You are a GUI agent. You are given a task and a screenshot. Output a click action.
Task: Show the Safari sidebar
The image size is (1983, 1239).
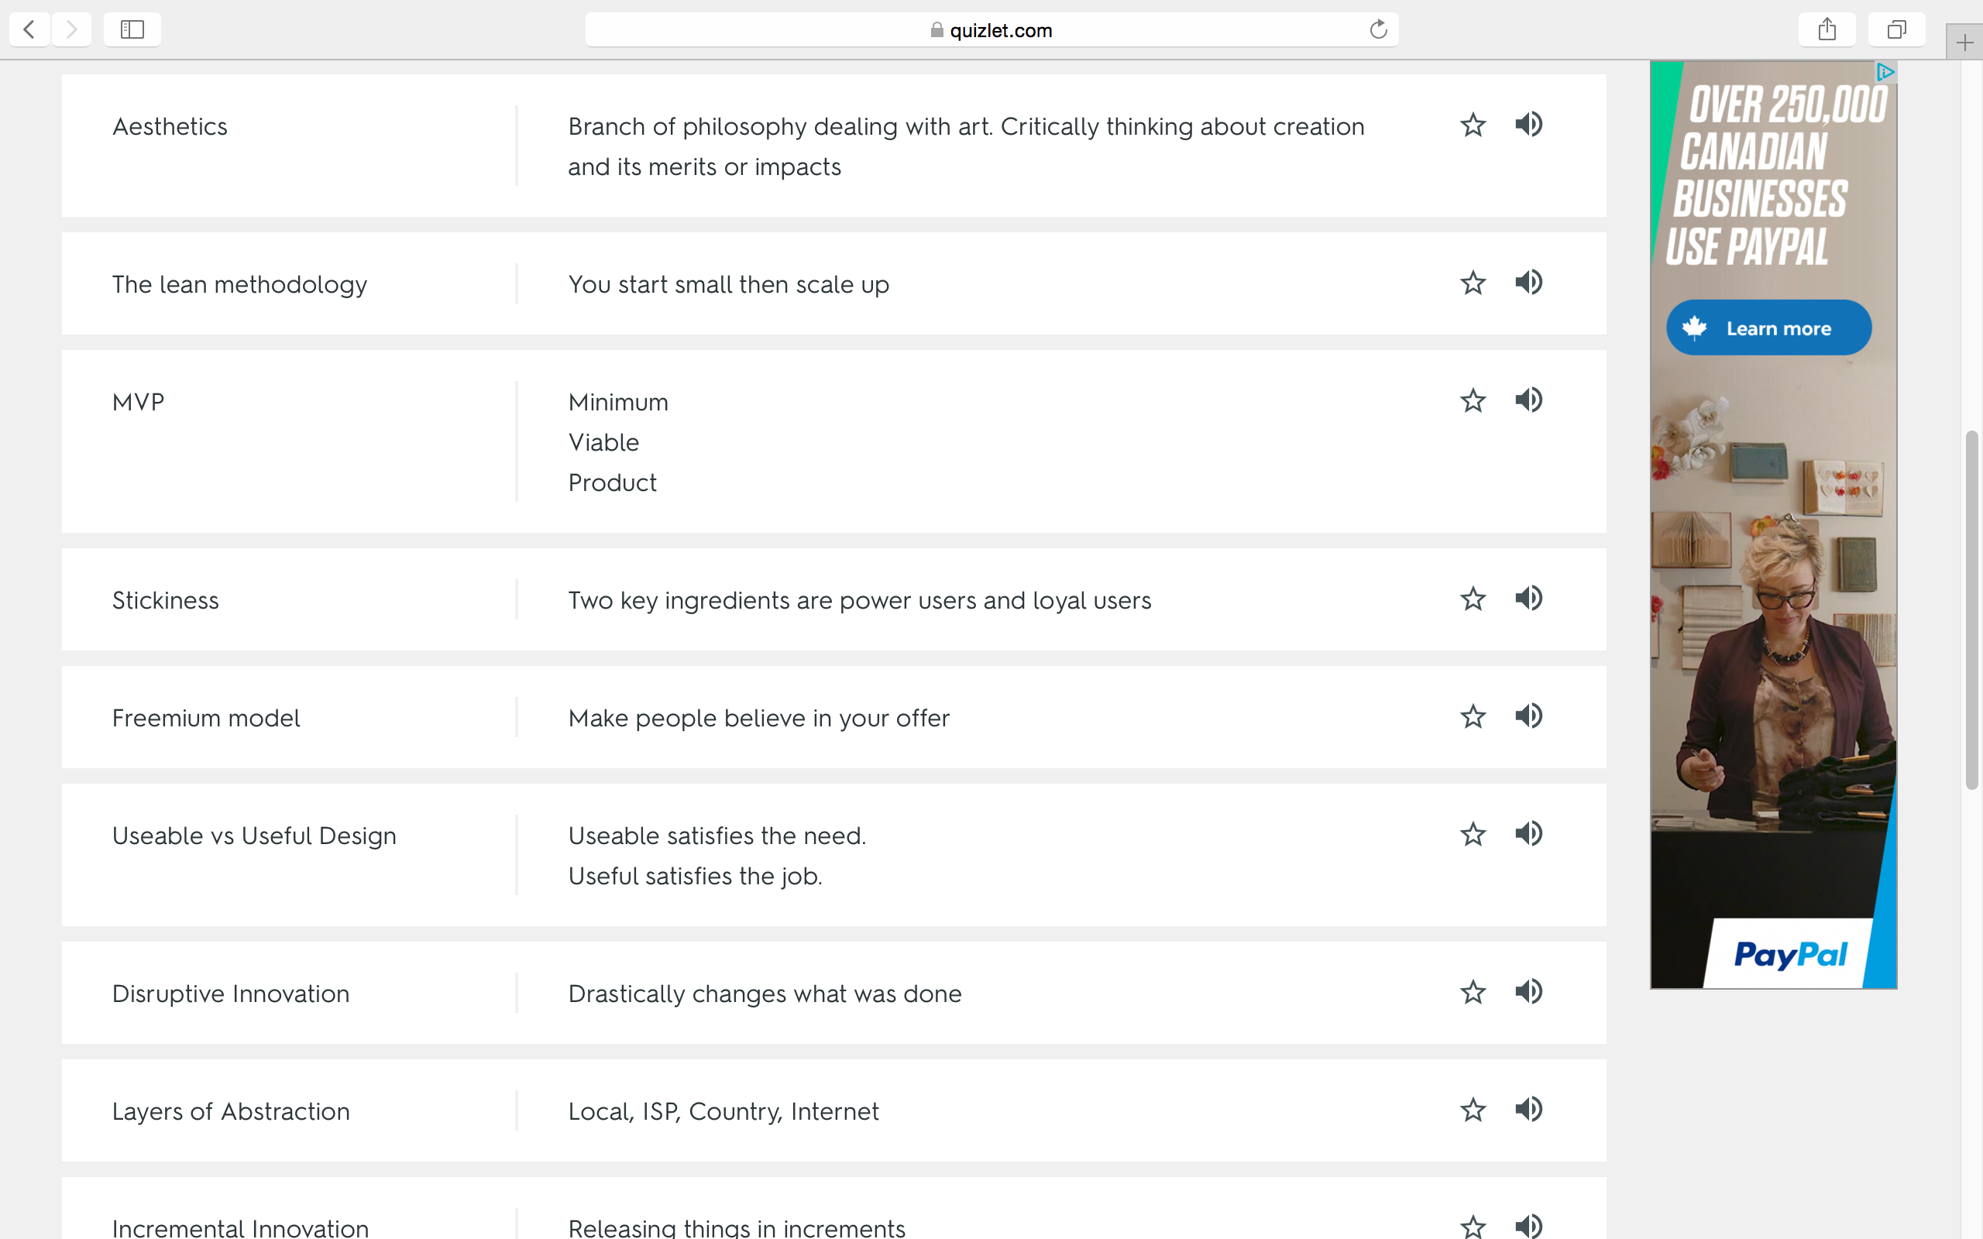tap(132, 29)
